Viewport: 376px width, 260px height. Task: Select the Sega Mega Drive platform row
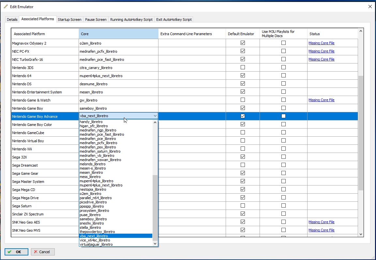pyautogui.click(x=184, y=198)
